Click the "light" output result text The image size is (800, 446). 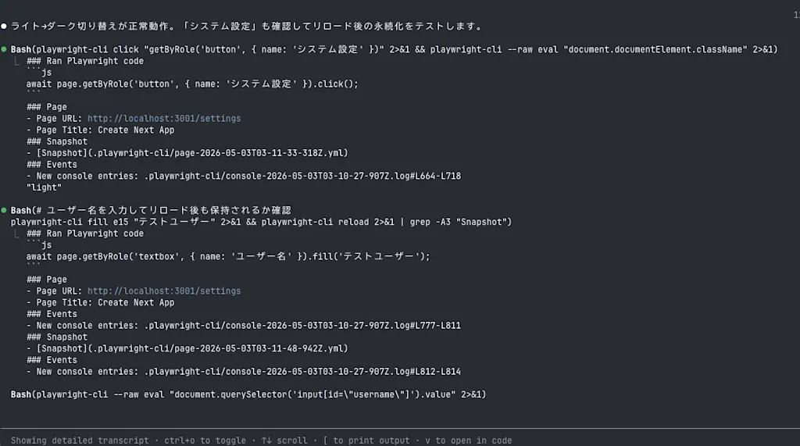coord(44,187)
